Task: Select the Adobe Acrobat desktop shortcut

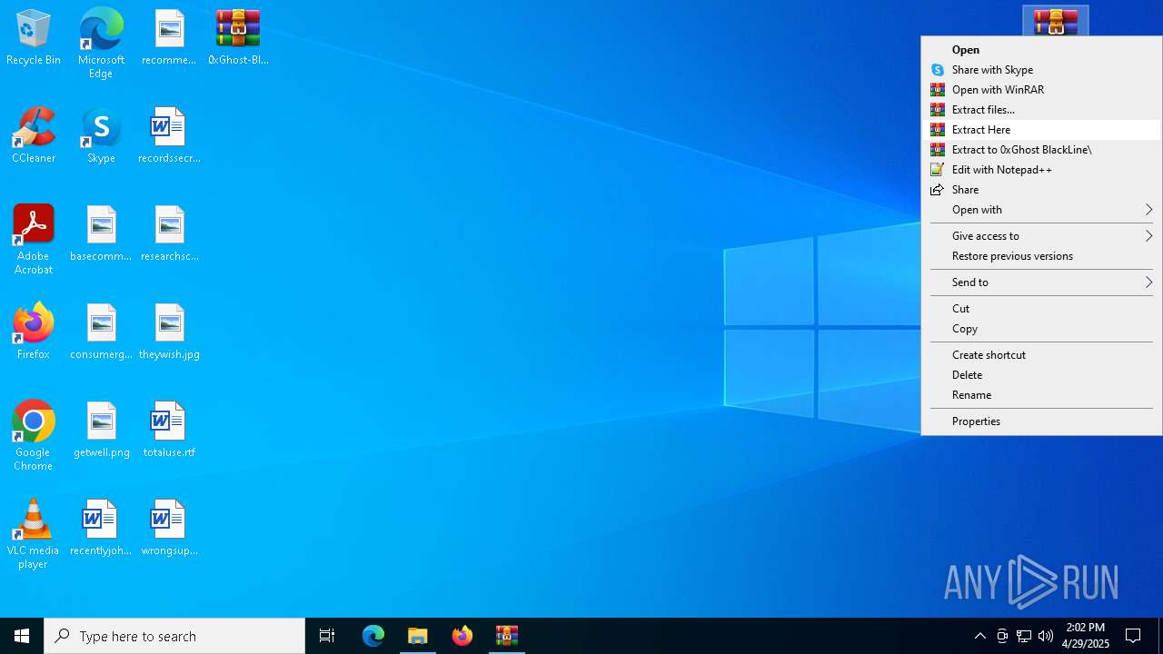Action: 34,240
